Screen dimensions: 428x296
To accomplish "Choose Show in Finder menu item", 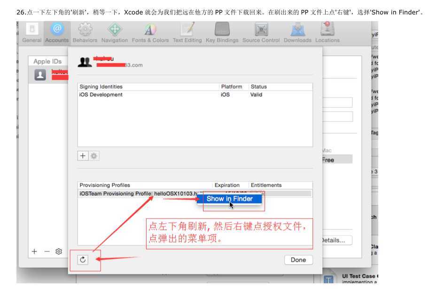I will point(229,199).
